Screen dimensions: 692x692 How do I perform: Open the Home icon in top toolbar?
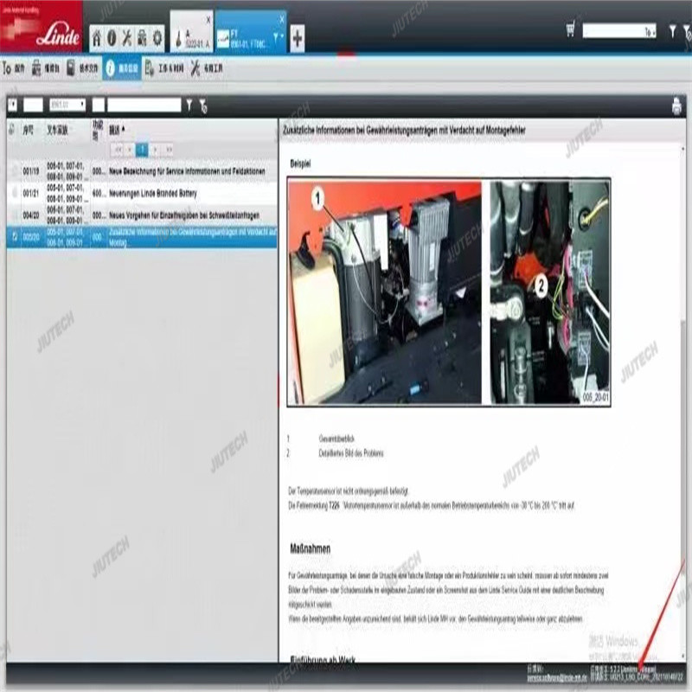click(x=97, y=38)
